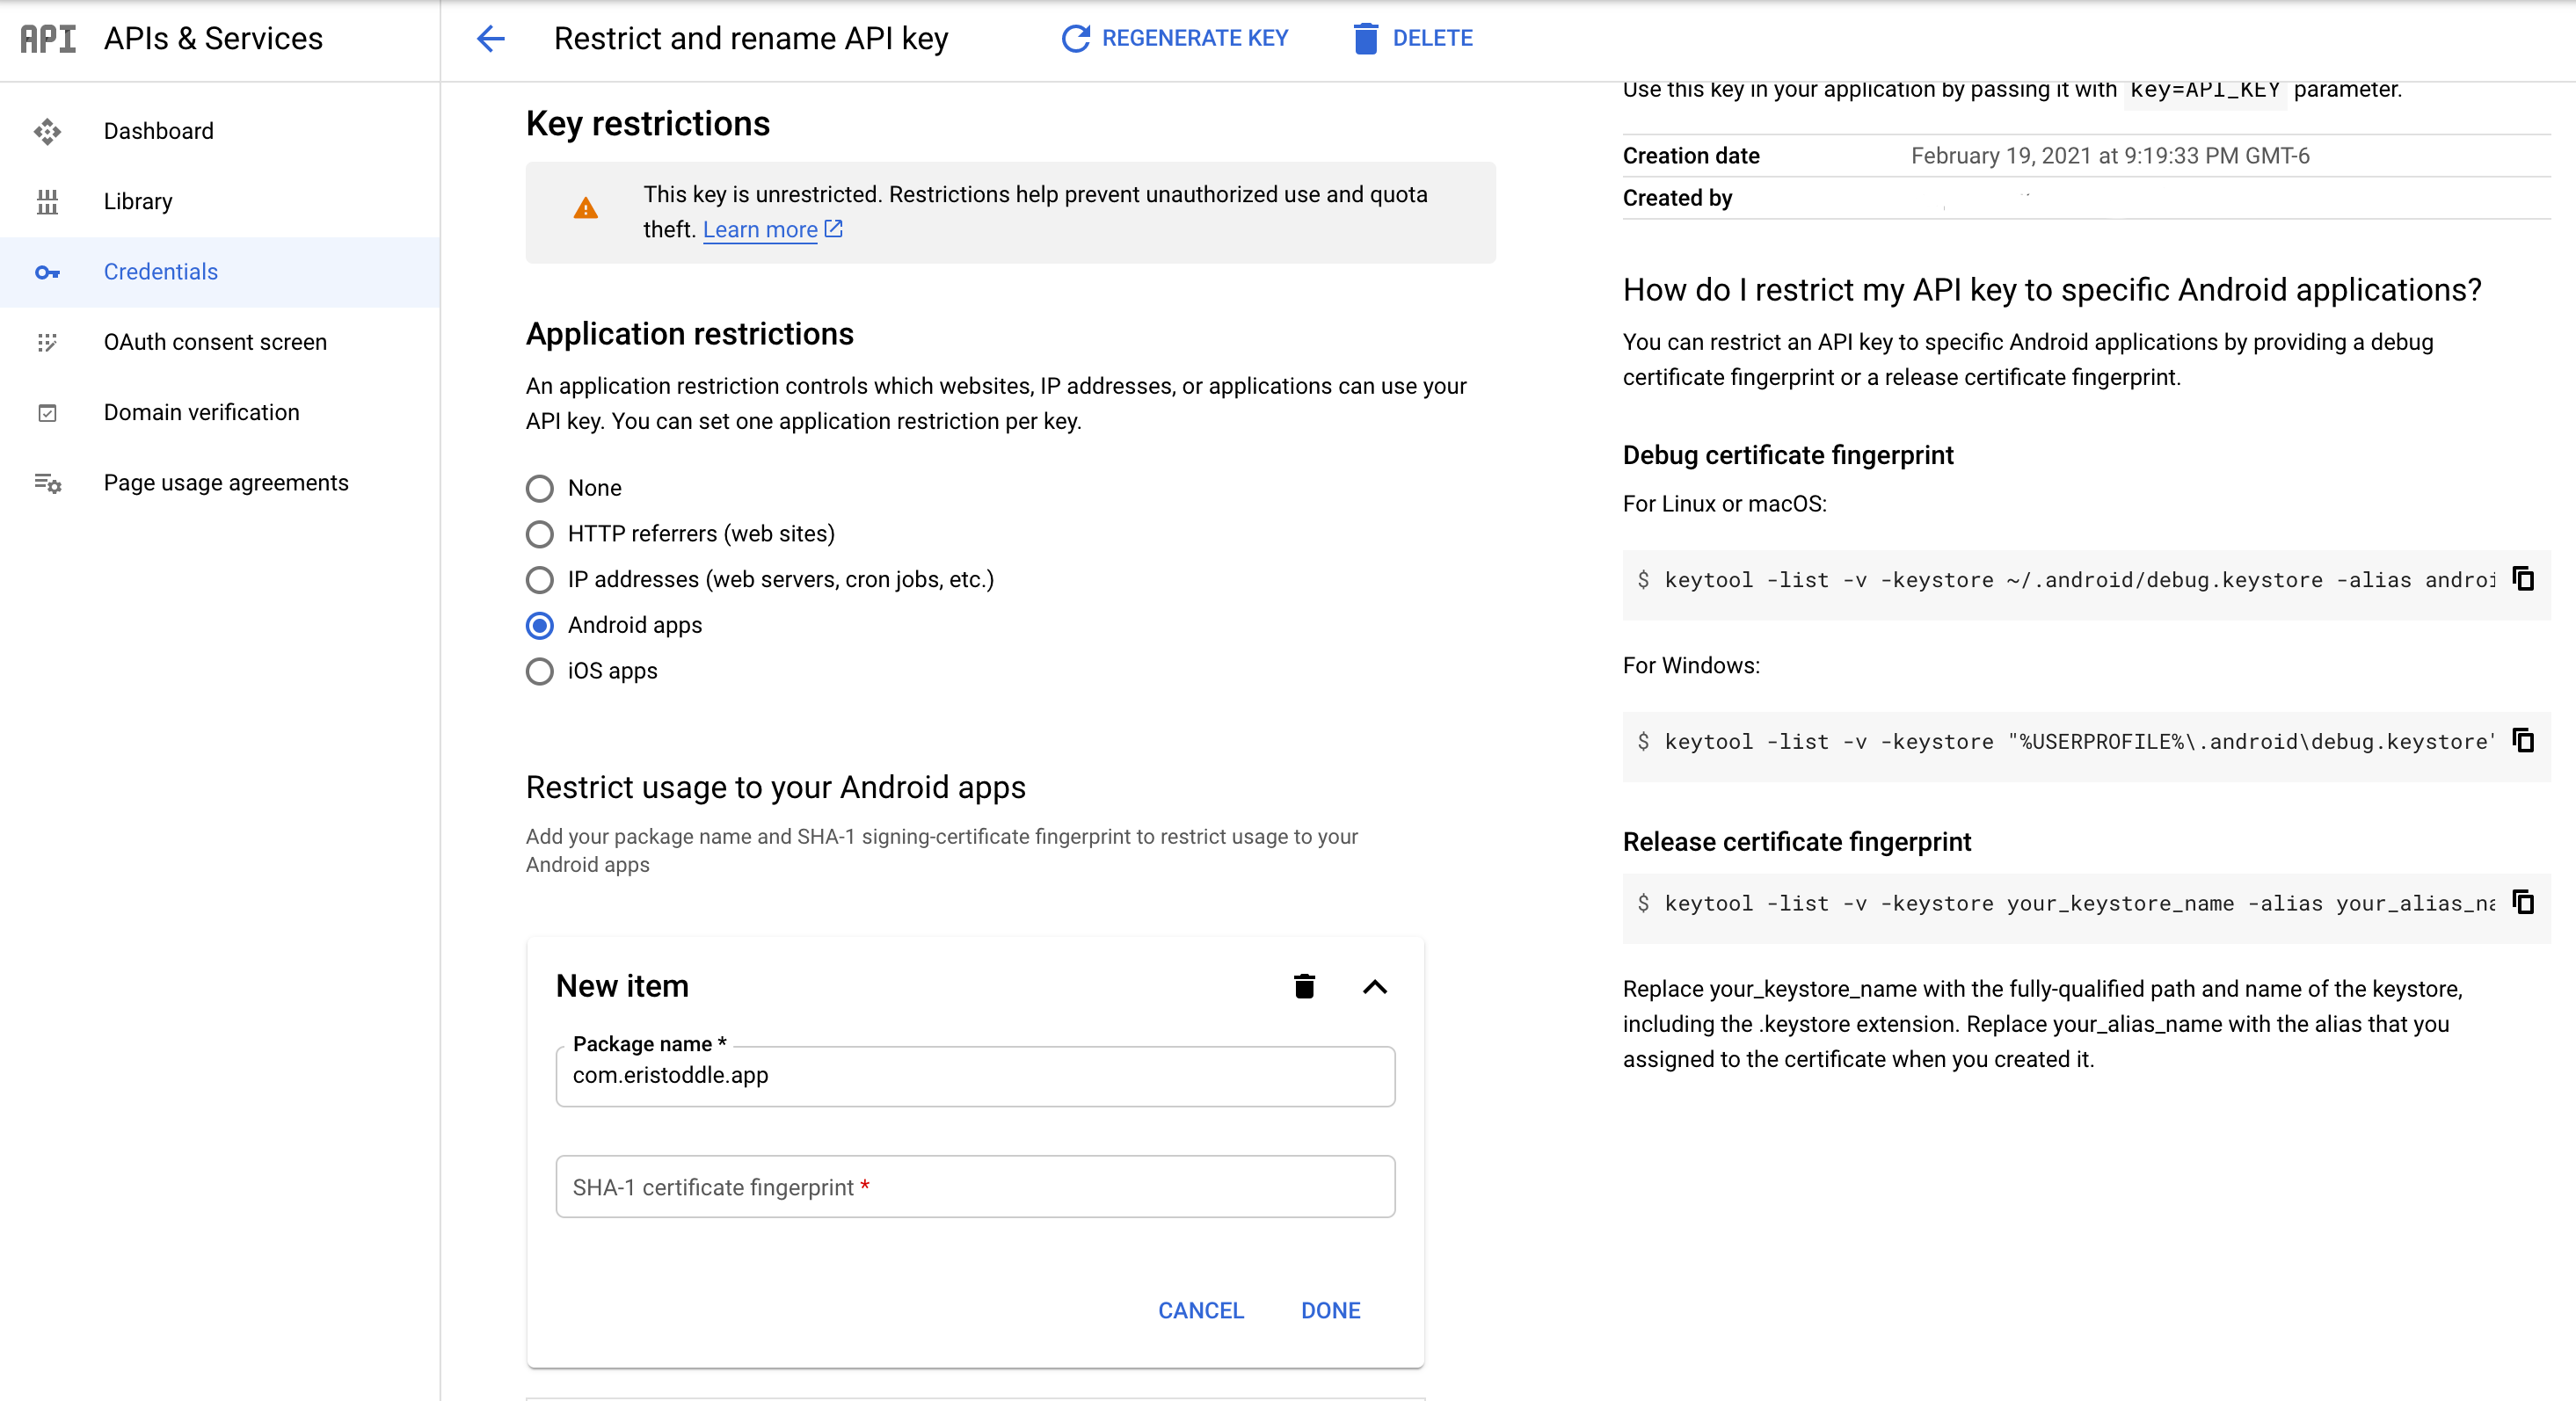2576x1401 pixels.
Task: Copy the Windows keytool command
Action: pyautogui.click(x=2523, y=740)
